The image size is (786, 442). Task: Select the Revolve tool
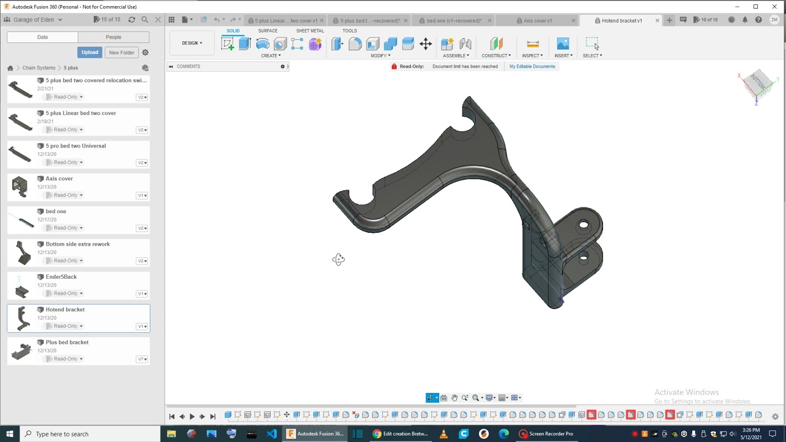click(x=262, y=44)
